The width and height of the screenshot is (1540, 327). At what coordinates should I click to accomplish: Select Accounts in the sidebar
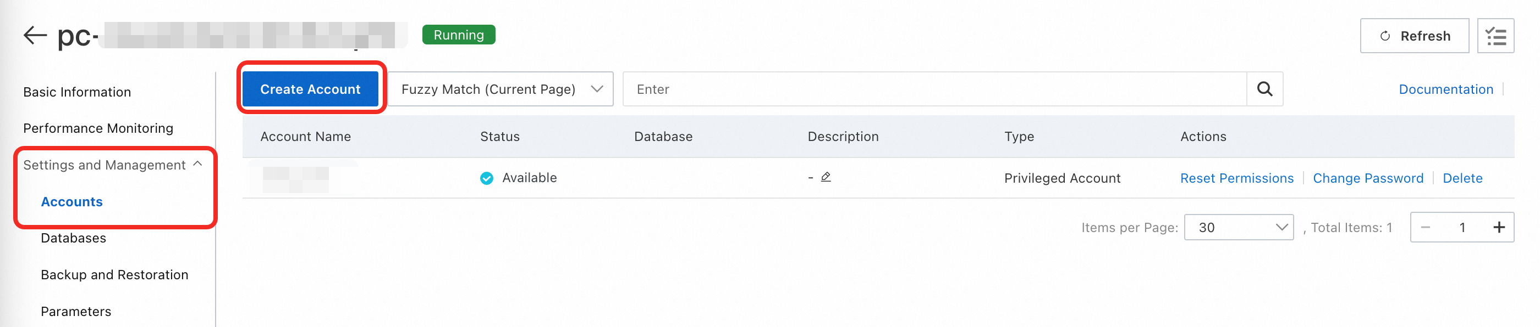71,202
